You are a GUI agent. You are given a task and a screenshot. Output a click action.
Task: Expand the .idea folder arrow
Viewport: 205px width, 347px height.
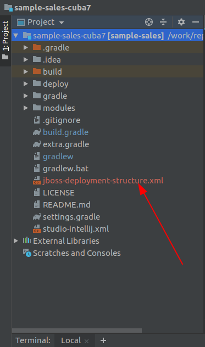26,59
